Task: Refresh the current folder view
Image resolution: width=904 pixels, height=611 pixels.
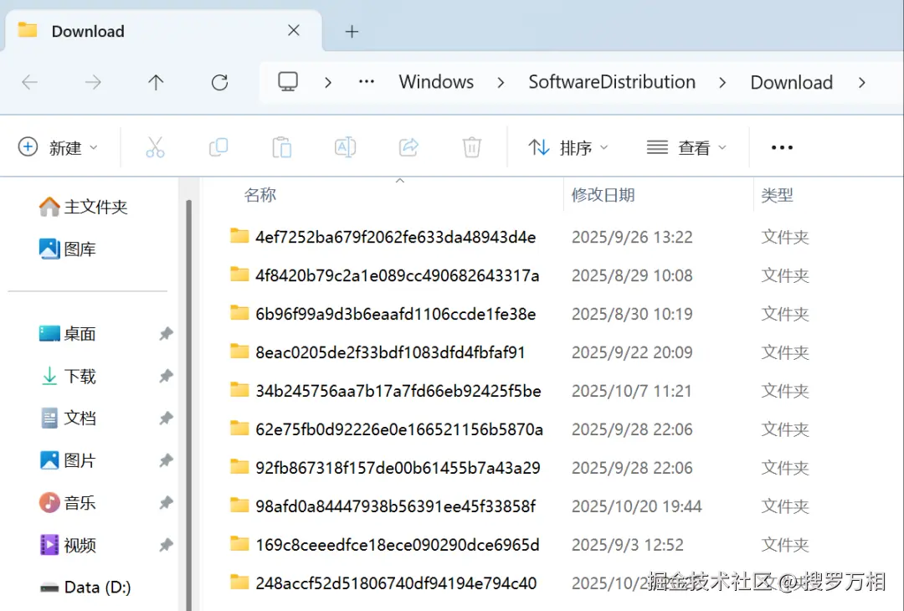Action: [x=219, y=82]
